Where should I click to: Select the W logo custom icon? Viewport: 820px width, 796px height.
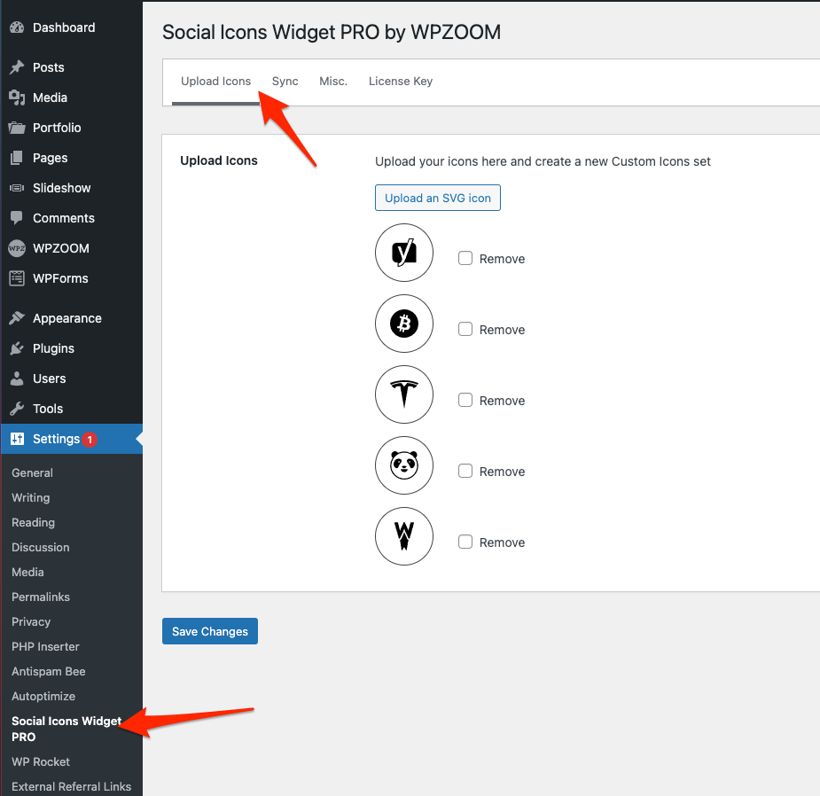(404, 536)
